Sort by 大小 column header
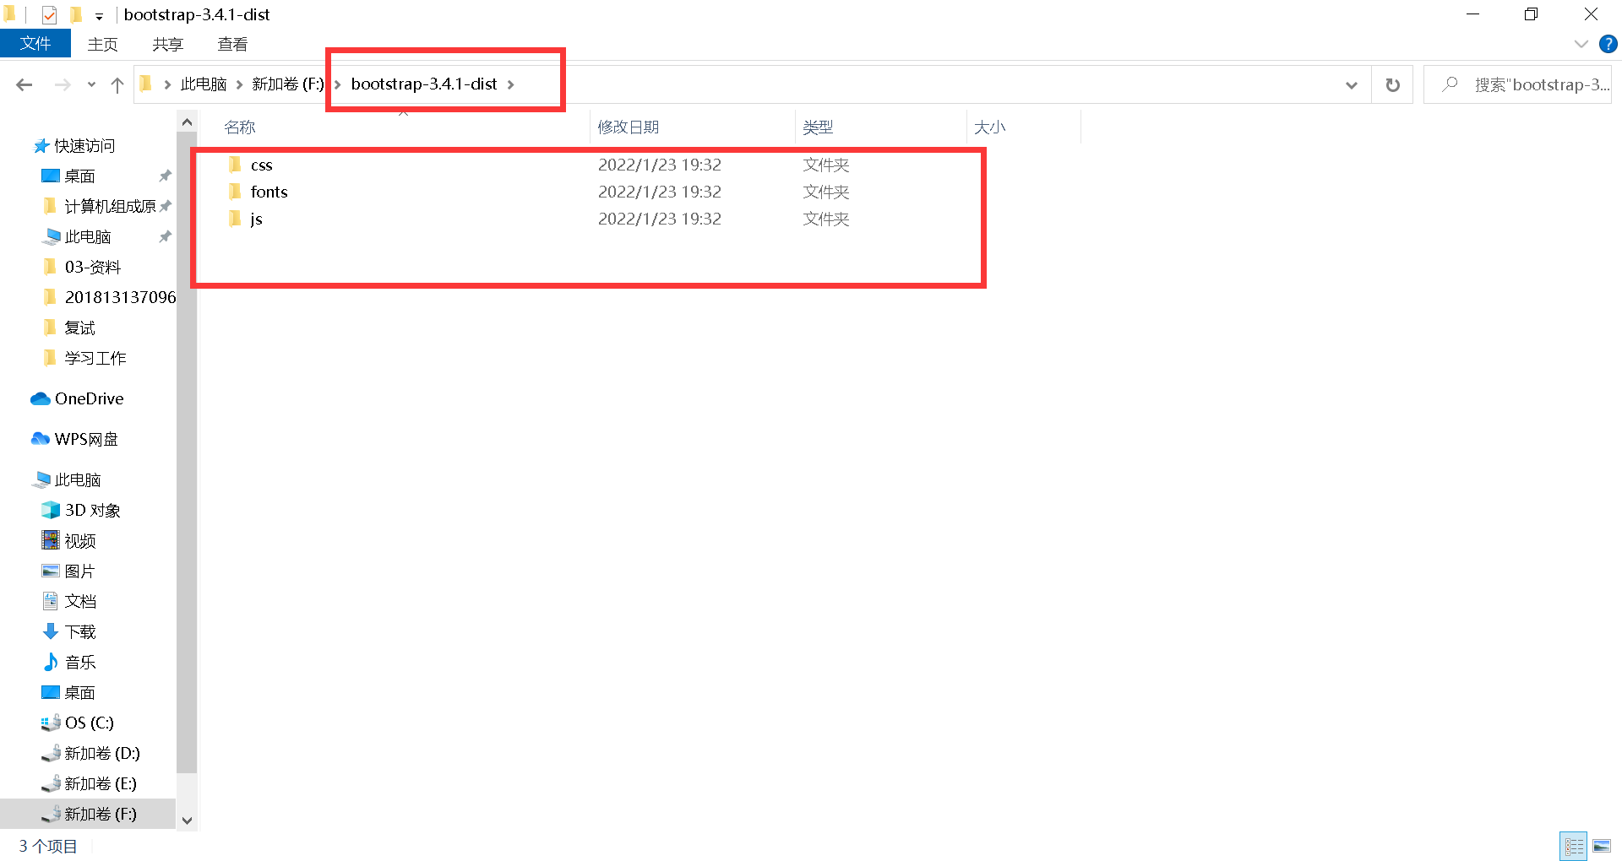 click(x=989, y=127)
